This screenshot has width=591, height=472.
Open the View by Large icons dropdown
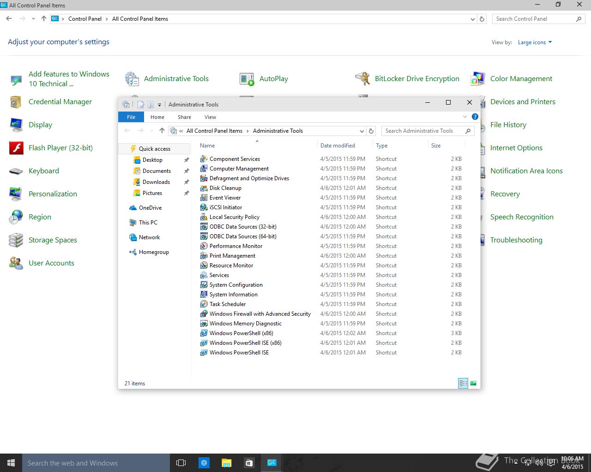[x=535, y=42]
